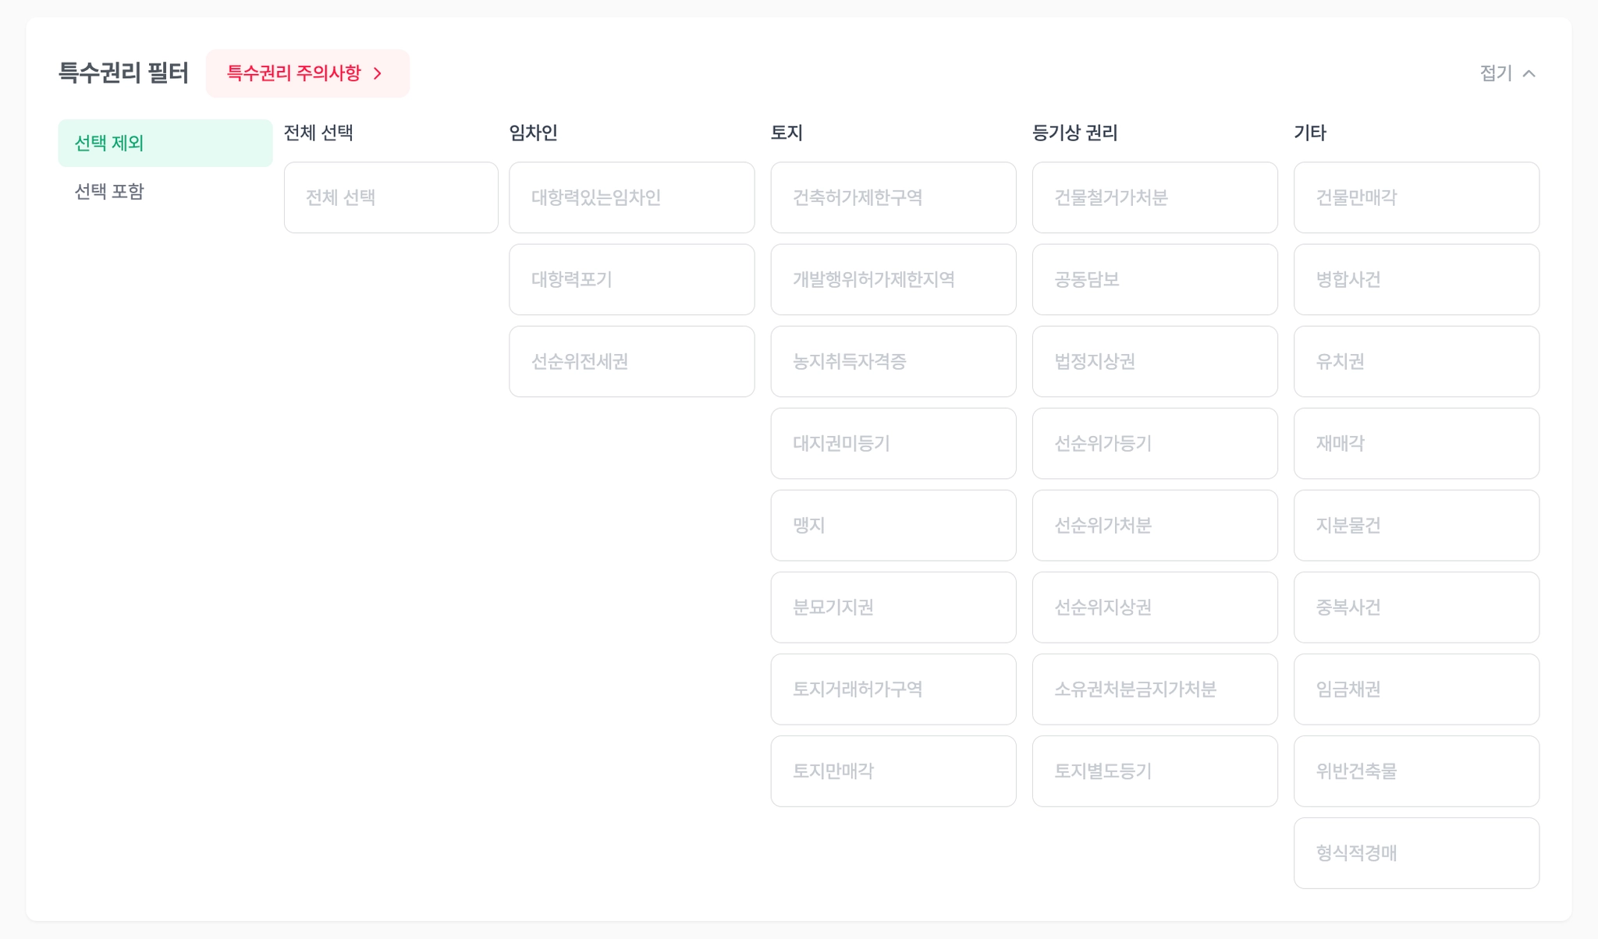Toggle the 건축허가제한구역 filter
1598x939 pixels.
coord(893,197)
